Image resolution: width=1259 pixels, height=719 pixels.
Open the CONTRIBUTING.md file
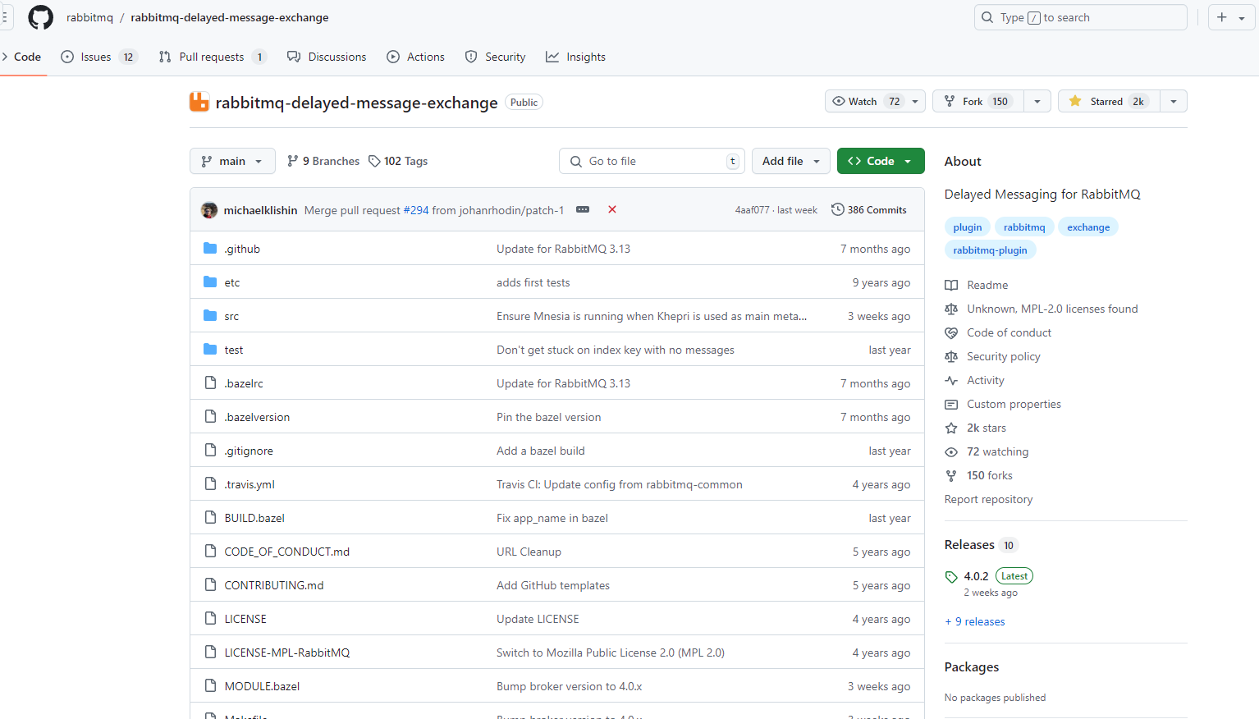pyautogui.click(x=274, y=585)
